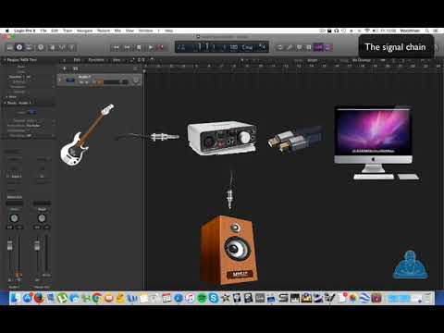Screen dimensions: 444x333
Task: Open the Apple menu
Action: (x=7, y=31)
